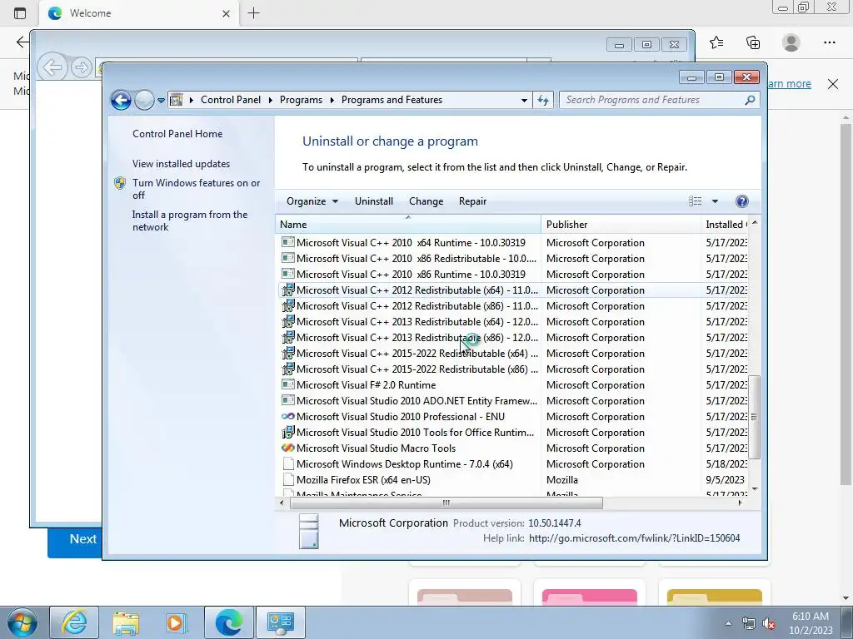853x639 pixels.
Task: Refresh the Programs and Features list
Action: coord(543,100)
